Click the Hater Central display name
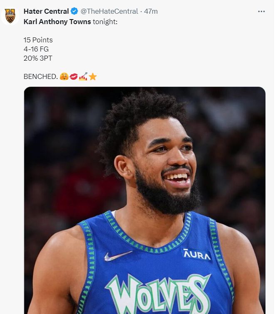Viewport: 275px width, 314px height. (x=46, y=11)
